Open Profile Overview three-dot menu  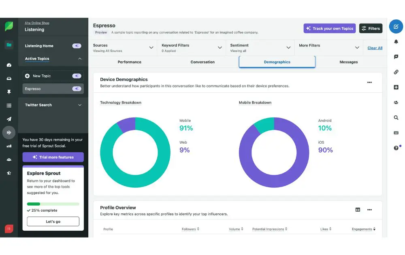(369, 210)
